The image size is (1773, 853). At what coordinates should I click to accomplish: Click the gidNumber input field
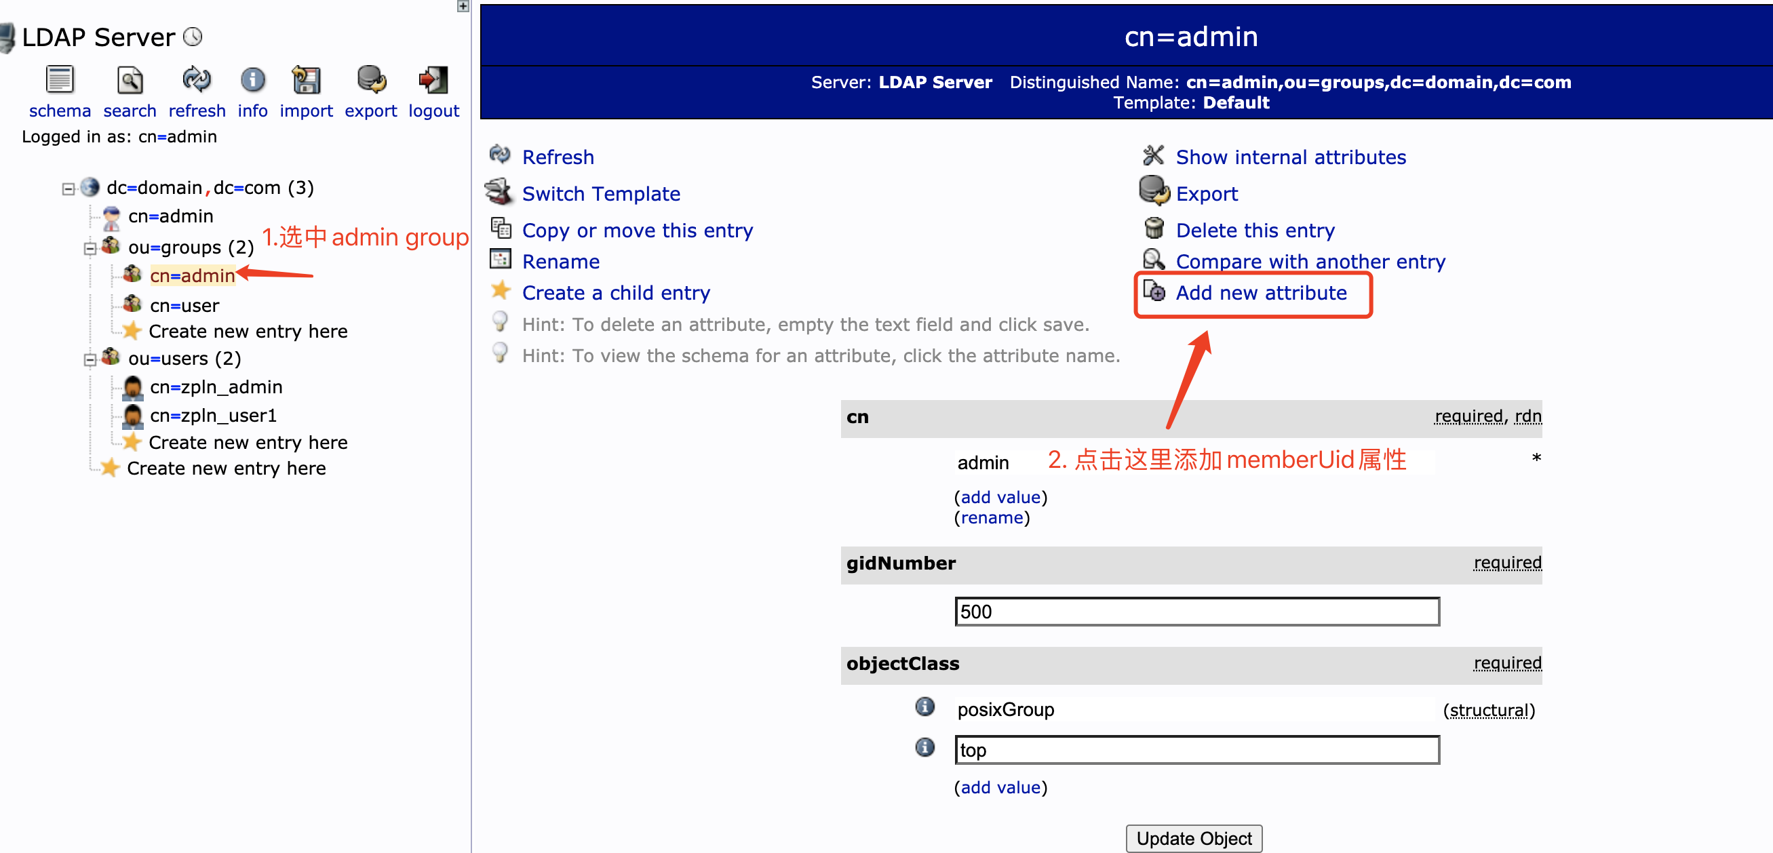tap(1197, 612)
